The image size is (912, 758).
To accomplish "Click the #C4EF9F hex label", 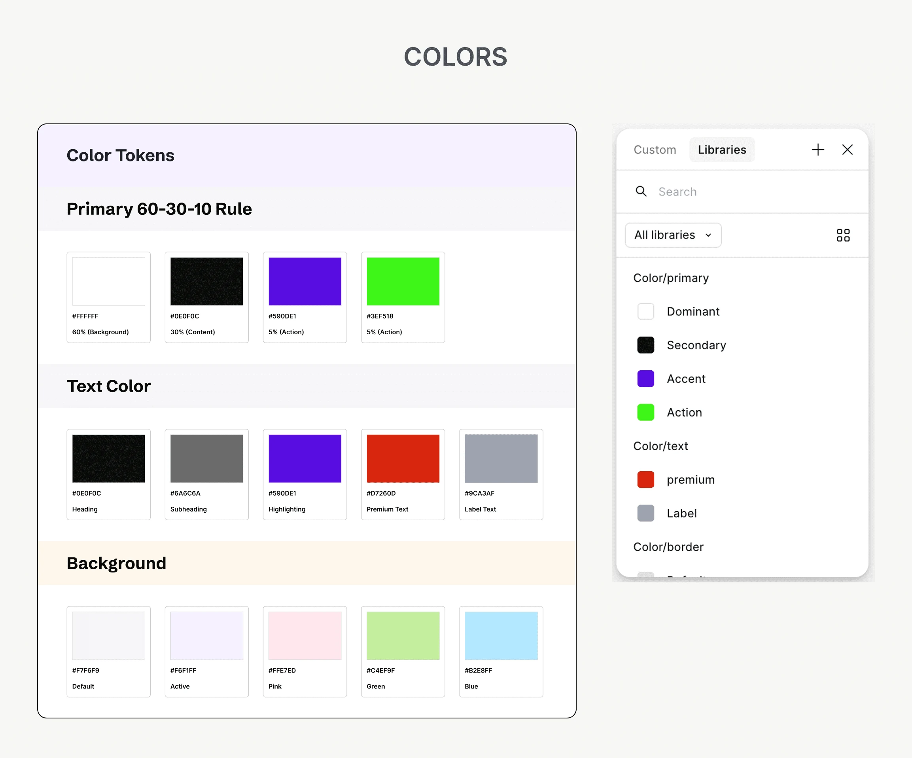I will (380, 671).
